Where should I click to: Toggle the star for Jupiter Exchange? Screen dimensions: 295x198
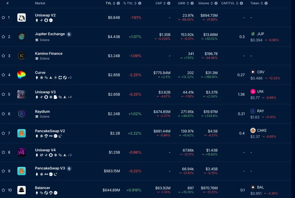click(3, 37)
